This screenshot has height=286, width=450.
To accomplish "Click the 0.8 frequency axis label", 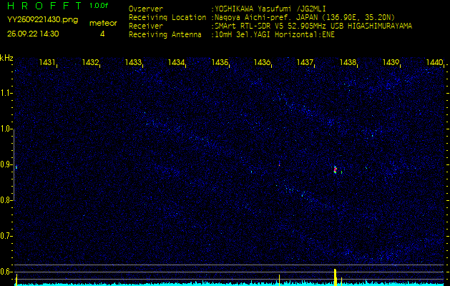I will point(6,200).
